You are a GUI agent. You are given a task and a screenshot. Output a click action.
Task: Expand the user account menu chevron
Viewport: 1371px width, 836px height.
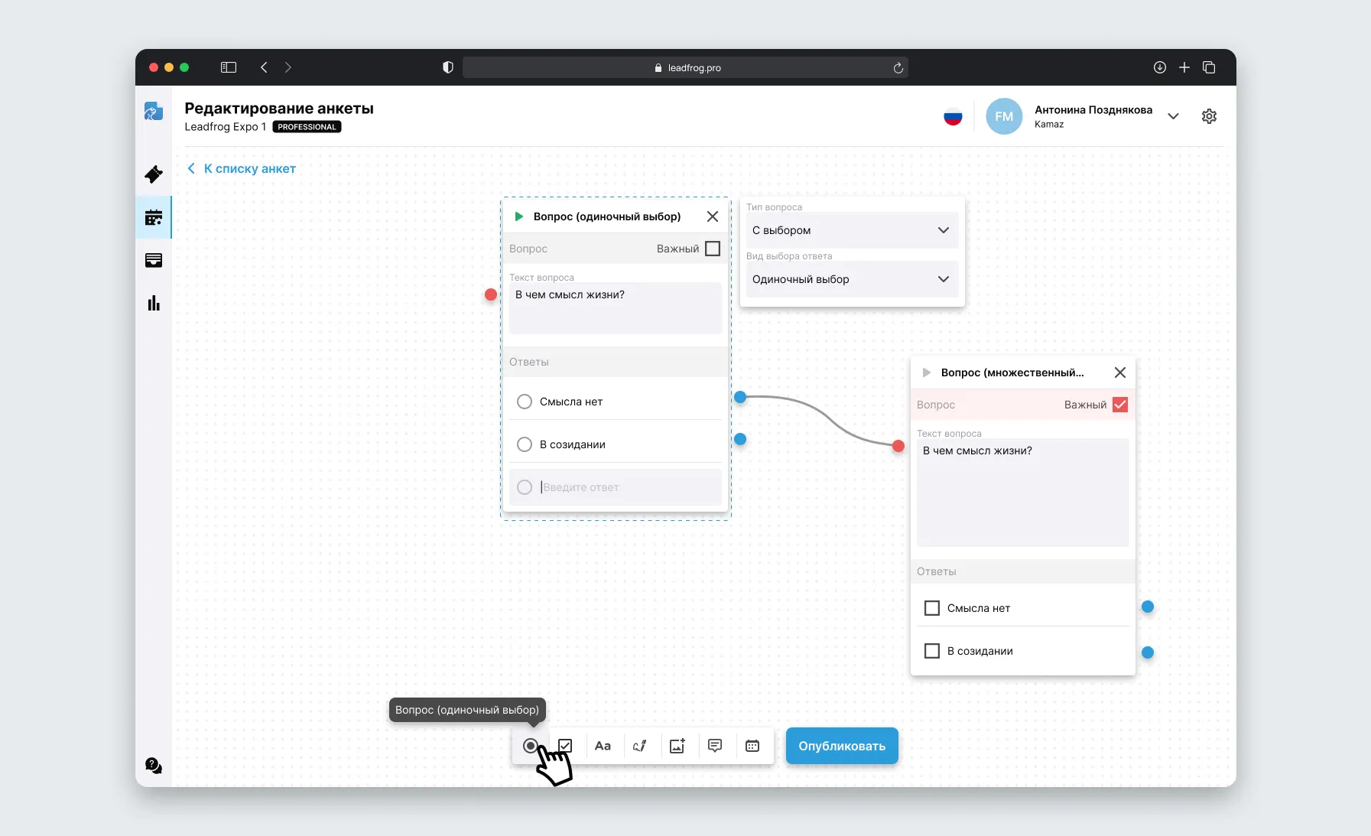click(x=1173, y=116)
